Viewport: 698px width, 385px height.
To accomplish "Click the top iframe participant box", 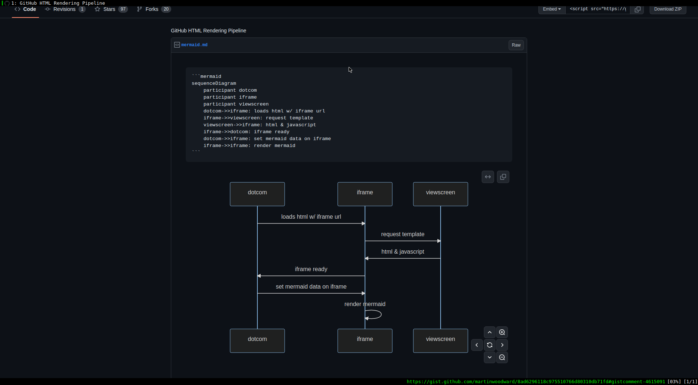I will [365, 194].
